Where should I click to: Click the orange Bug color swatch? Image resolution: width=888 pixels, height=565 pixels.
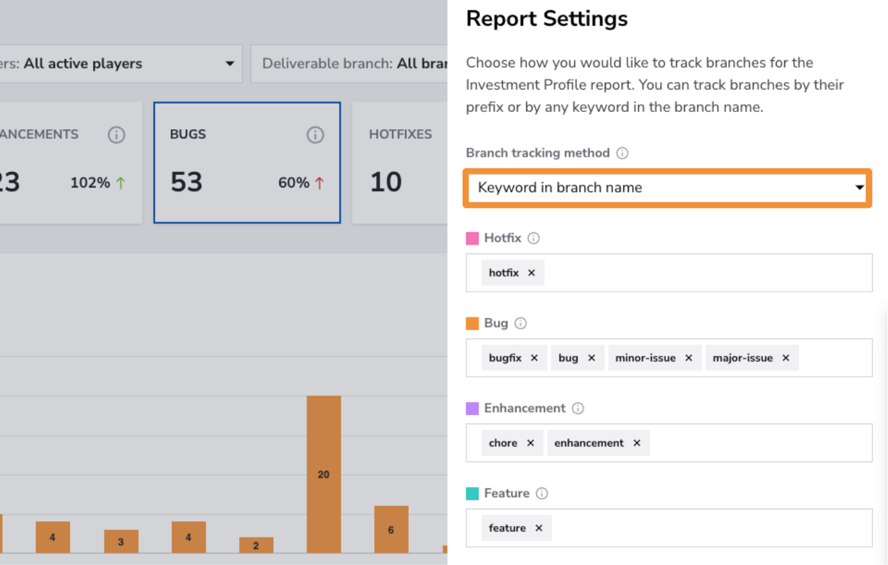(x=472, y=323)
